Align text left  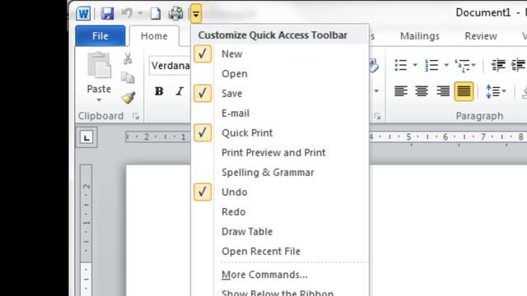click(x=401, y=91)
